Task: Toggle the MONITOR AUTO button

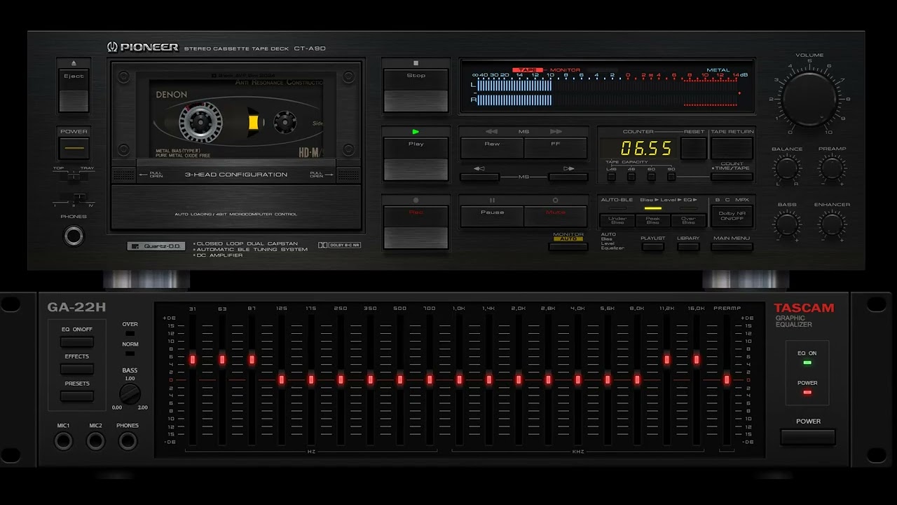Action: point(568,246)
